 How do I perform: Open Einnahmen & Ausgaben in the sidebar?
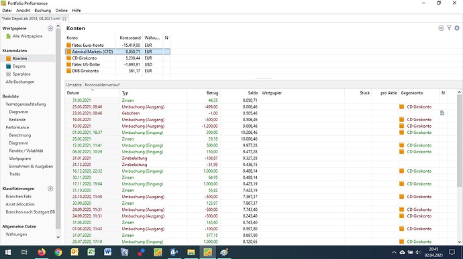(x=31, y=166)
